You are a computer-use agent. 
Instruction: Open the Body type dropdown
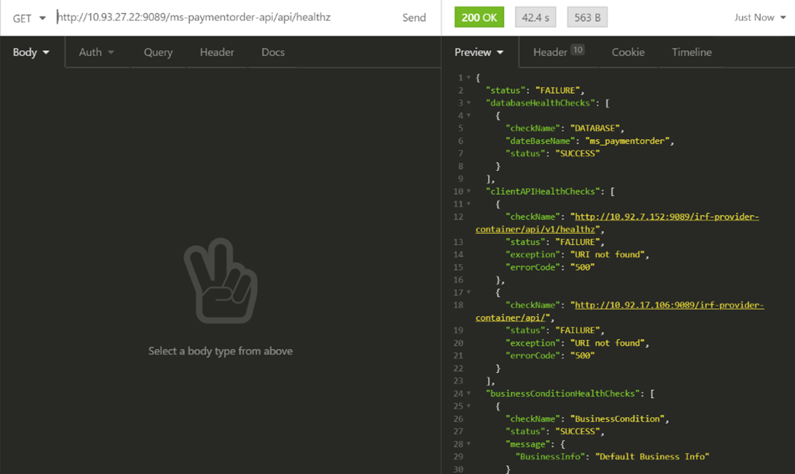click(x=31, y=52)
